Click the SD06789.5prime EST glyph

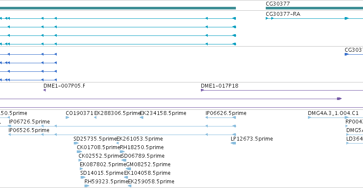coord(124,160)
